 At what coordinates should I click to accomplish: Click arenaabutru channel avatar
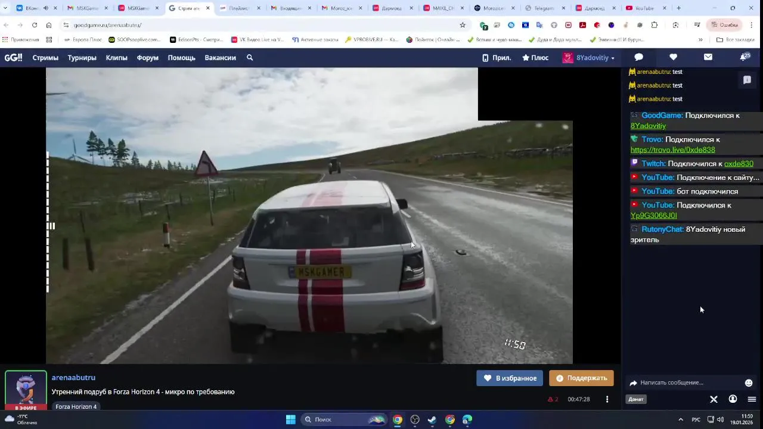(26, 390)
